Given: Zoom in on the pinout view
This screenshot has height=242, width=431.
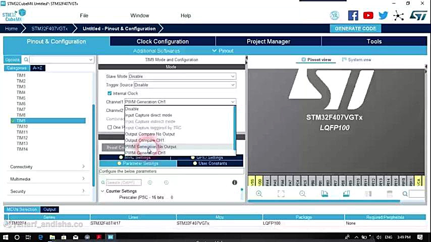Looking at the screenshot, I should [x=259, y=194].
